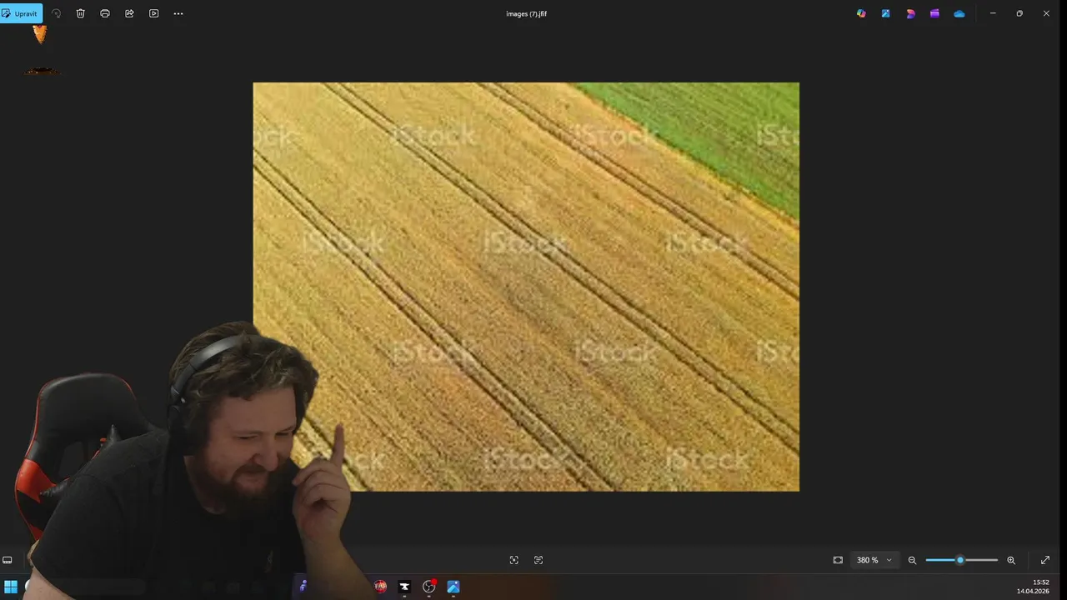Start slideshow using the play icon

(153, 13)
